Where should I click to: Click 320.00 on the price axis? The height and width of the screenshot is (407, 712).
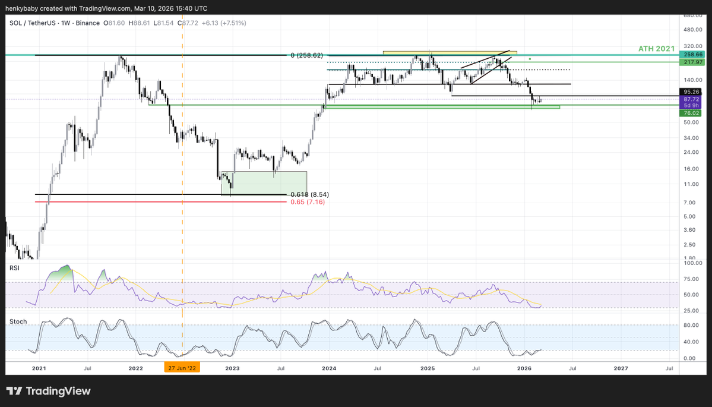[x=692, y=46]
